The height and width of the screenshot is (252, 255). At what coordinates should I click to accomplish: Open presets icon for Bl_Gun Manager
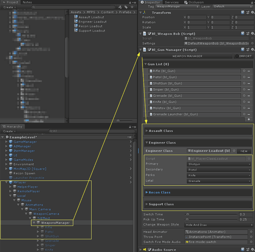pyautogui.click(x=247, y=50)
